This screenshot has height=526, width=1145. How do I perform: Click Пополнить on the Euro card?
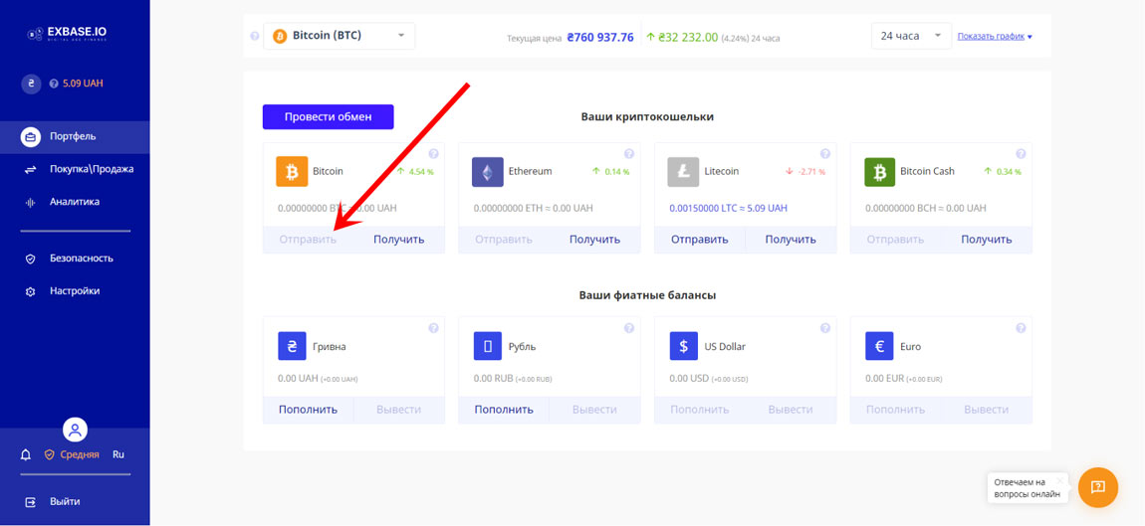895,410
